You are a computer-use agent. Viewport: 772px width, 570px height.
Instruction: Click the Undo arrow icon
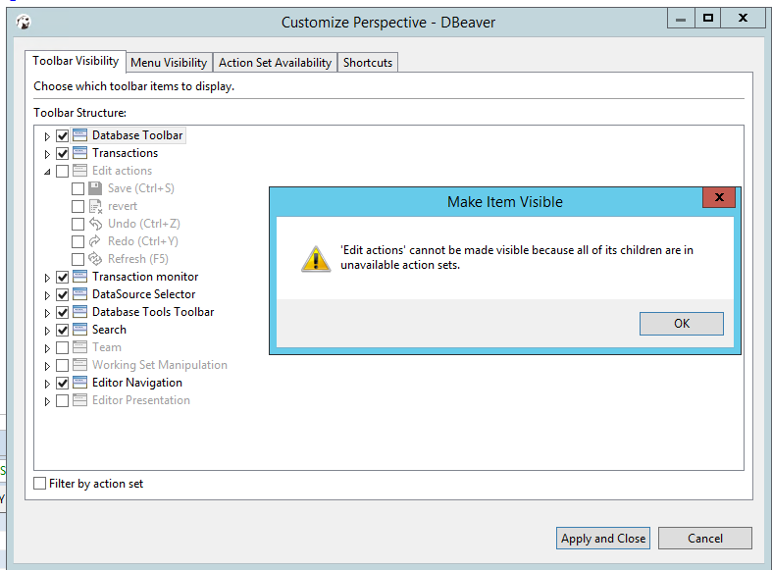click(95, 224)
